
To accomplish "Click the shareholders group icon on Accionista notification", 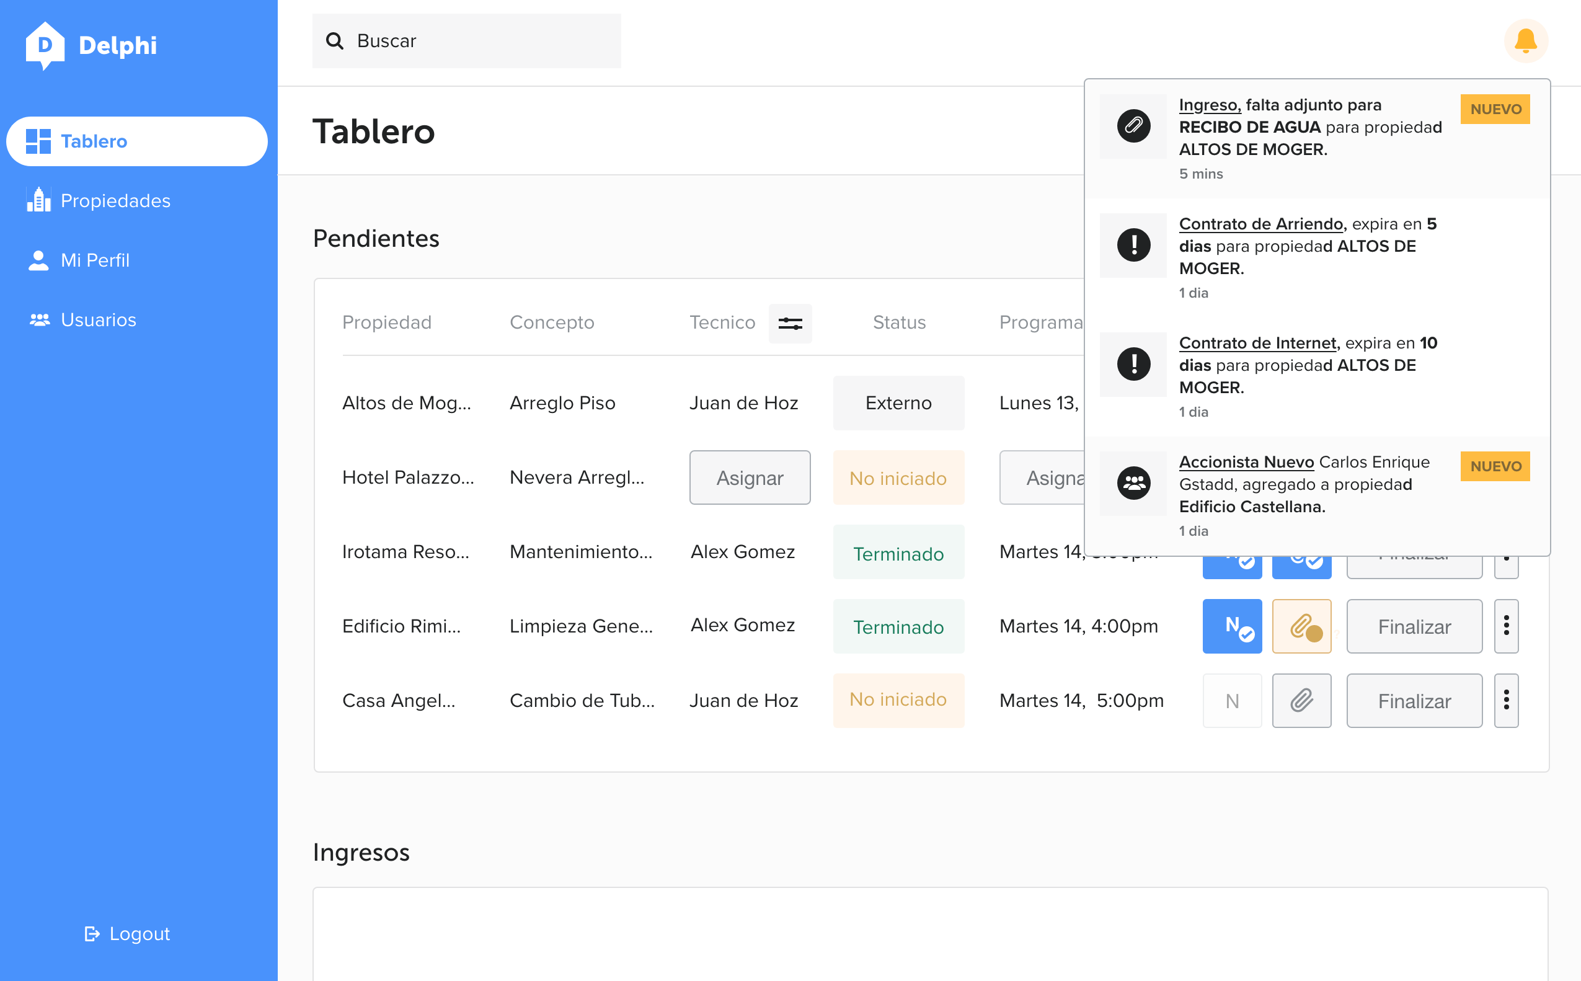I will [1133, 482].
